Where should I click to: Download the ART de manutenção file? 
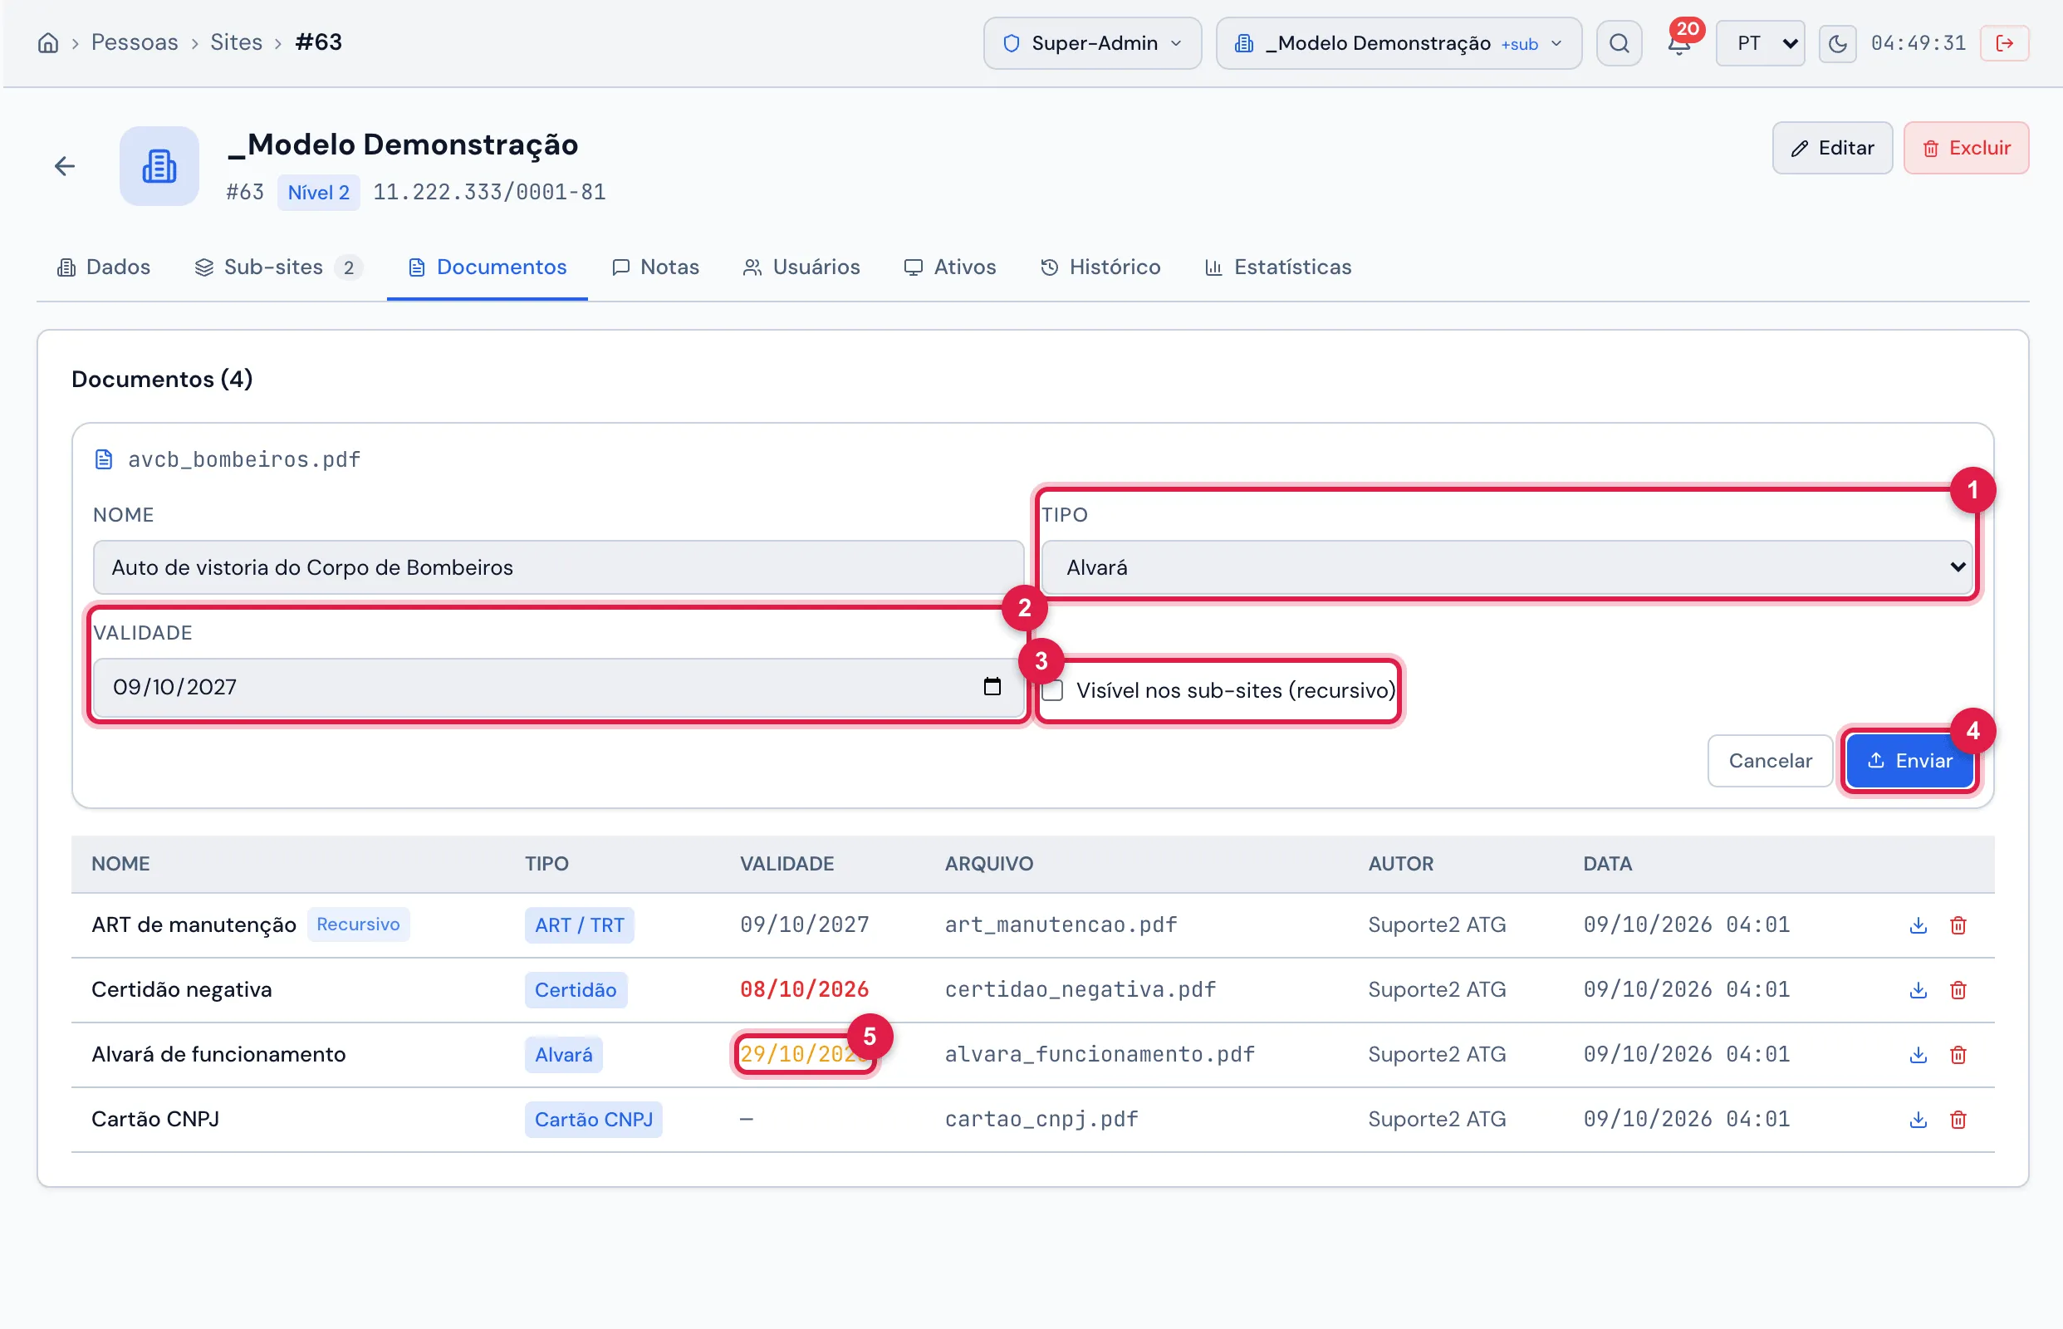(x=1917, y=925)
